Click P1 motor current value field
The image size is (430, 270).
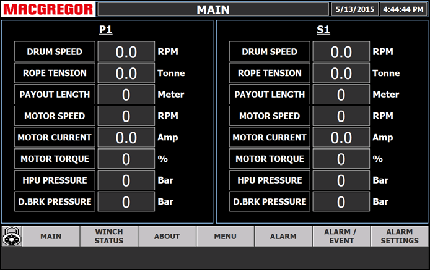(x=126, y=137)
